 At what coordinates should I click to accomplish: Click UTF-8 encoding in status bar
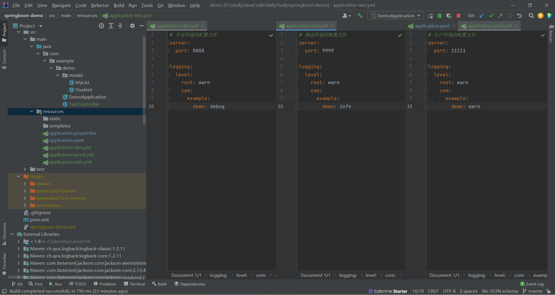(449, 291)
